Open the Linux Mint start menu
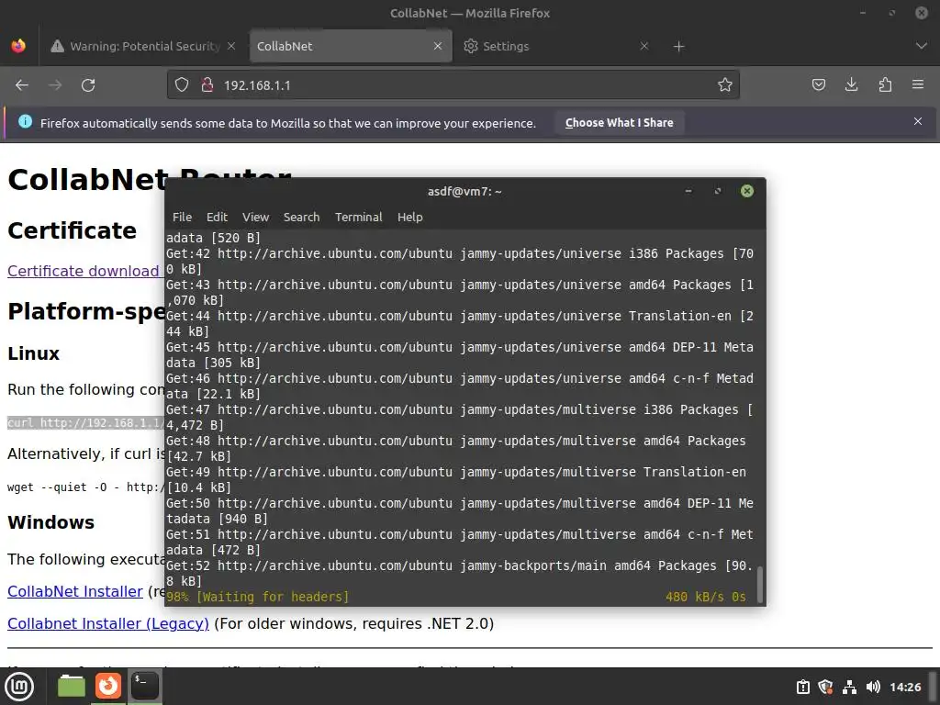The height and width of the screenshot is (705, 940). 19,687
